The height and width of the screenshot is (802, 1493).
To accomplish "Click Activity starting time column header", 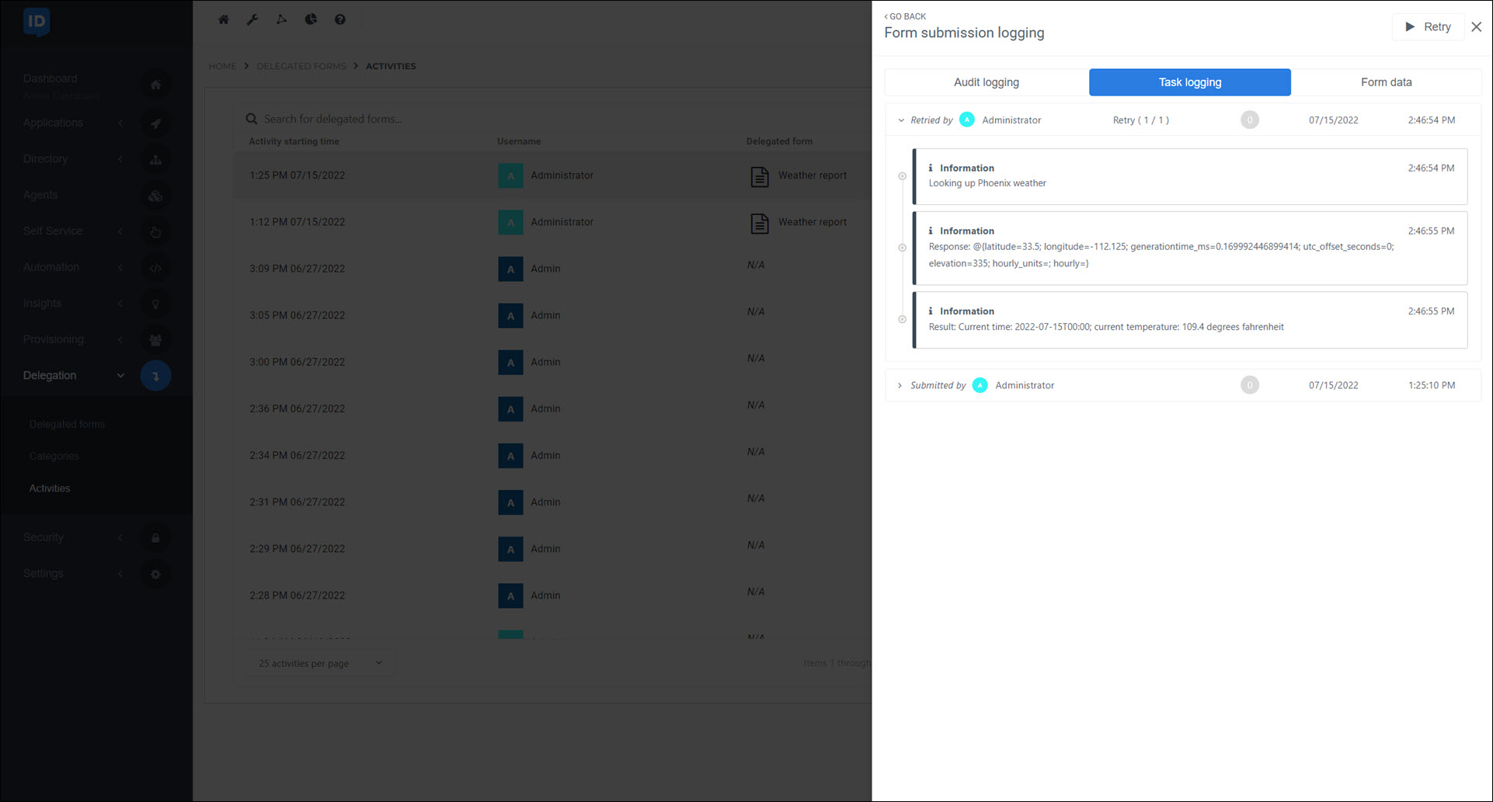I will click(x=294, y=141).
